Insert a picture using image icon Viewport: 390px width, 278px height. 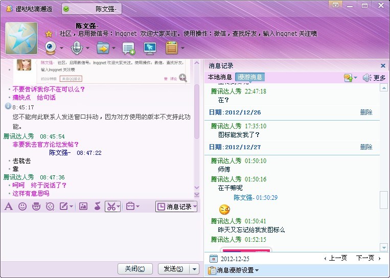(x=83, y=206)
